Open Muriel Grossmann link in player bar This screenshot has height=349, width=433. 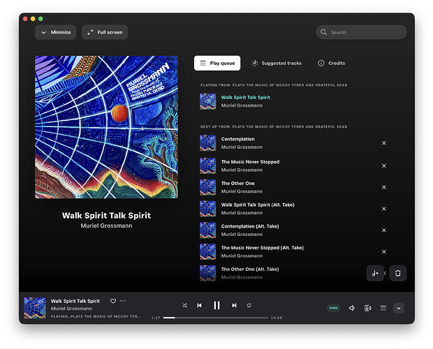[x=71, y=309]
